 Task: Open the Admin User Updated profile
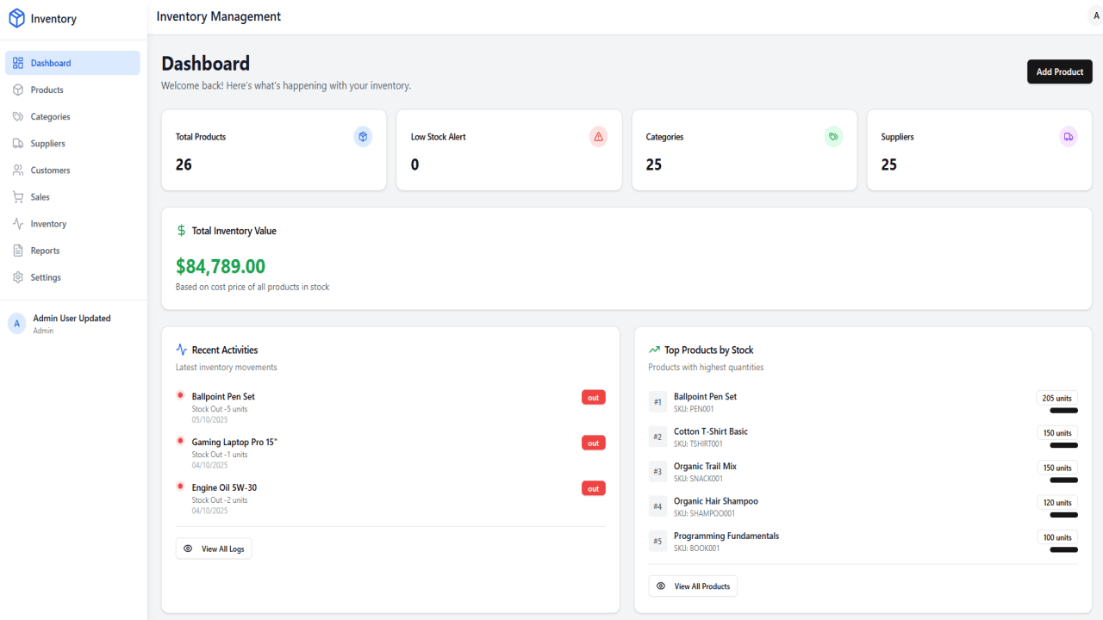(72, 324)
